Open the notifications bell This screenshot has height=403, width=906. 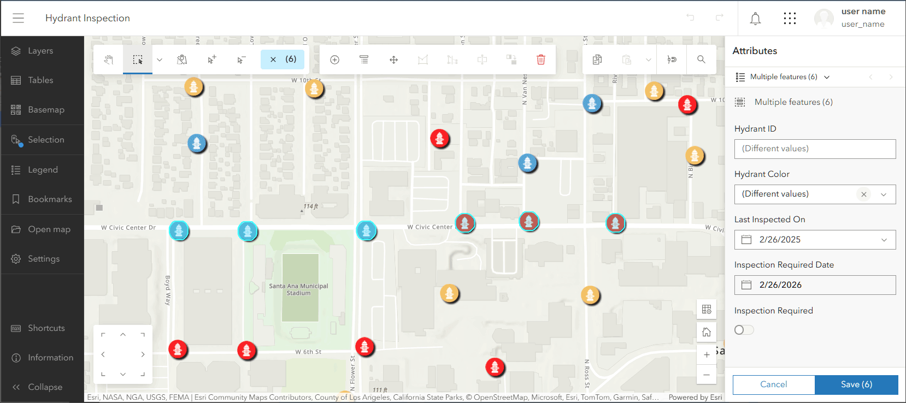click(755, 19)
